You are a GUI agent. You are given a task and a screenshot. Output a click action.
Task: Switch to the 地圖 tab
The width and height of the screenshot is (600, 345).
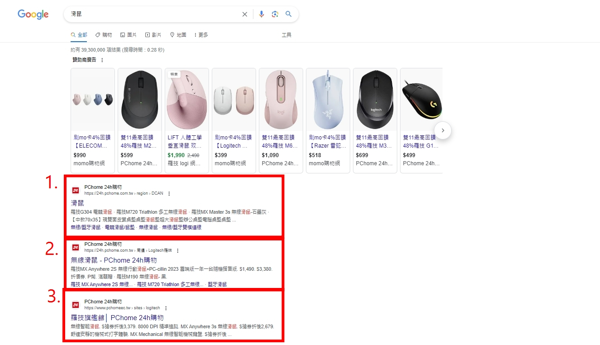coord(178,35)
